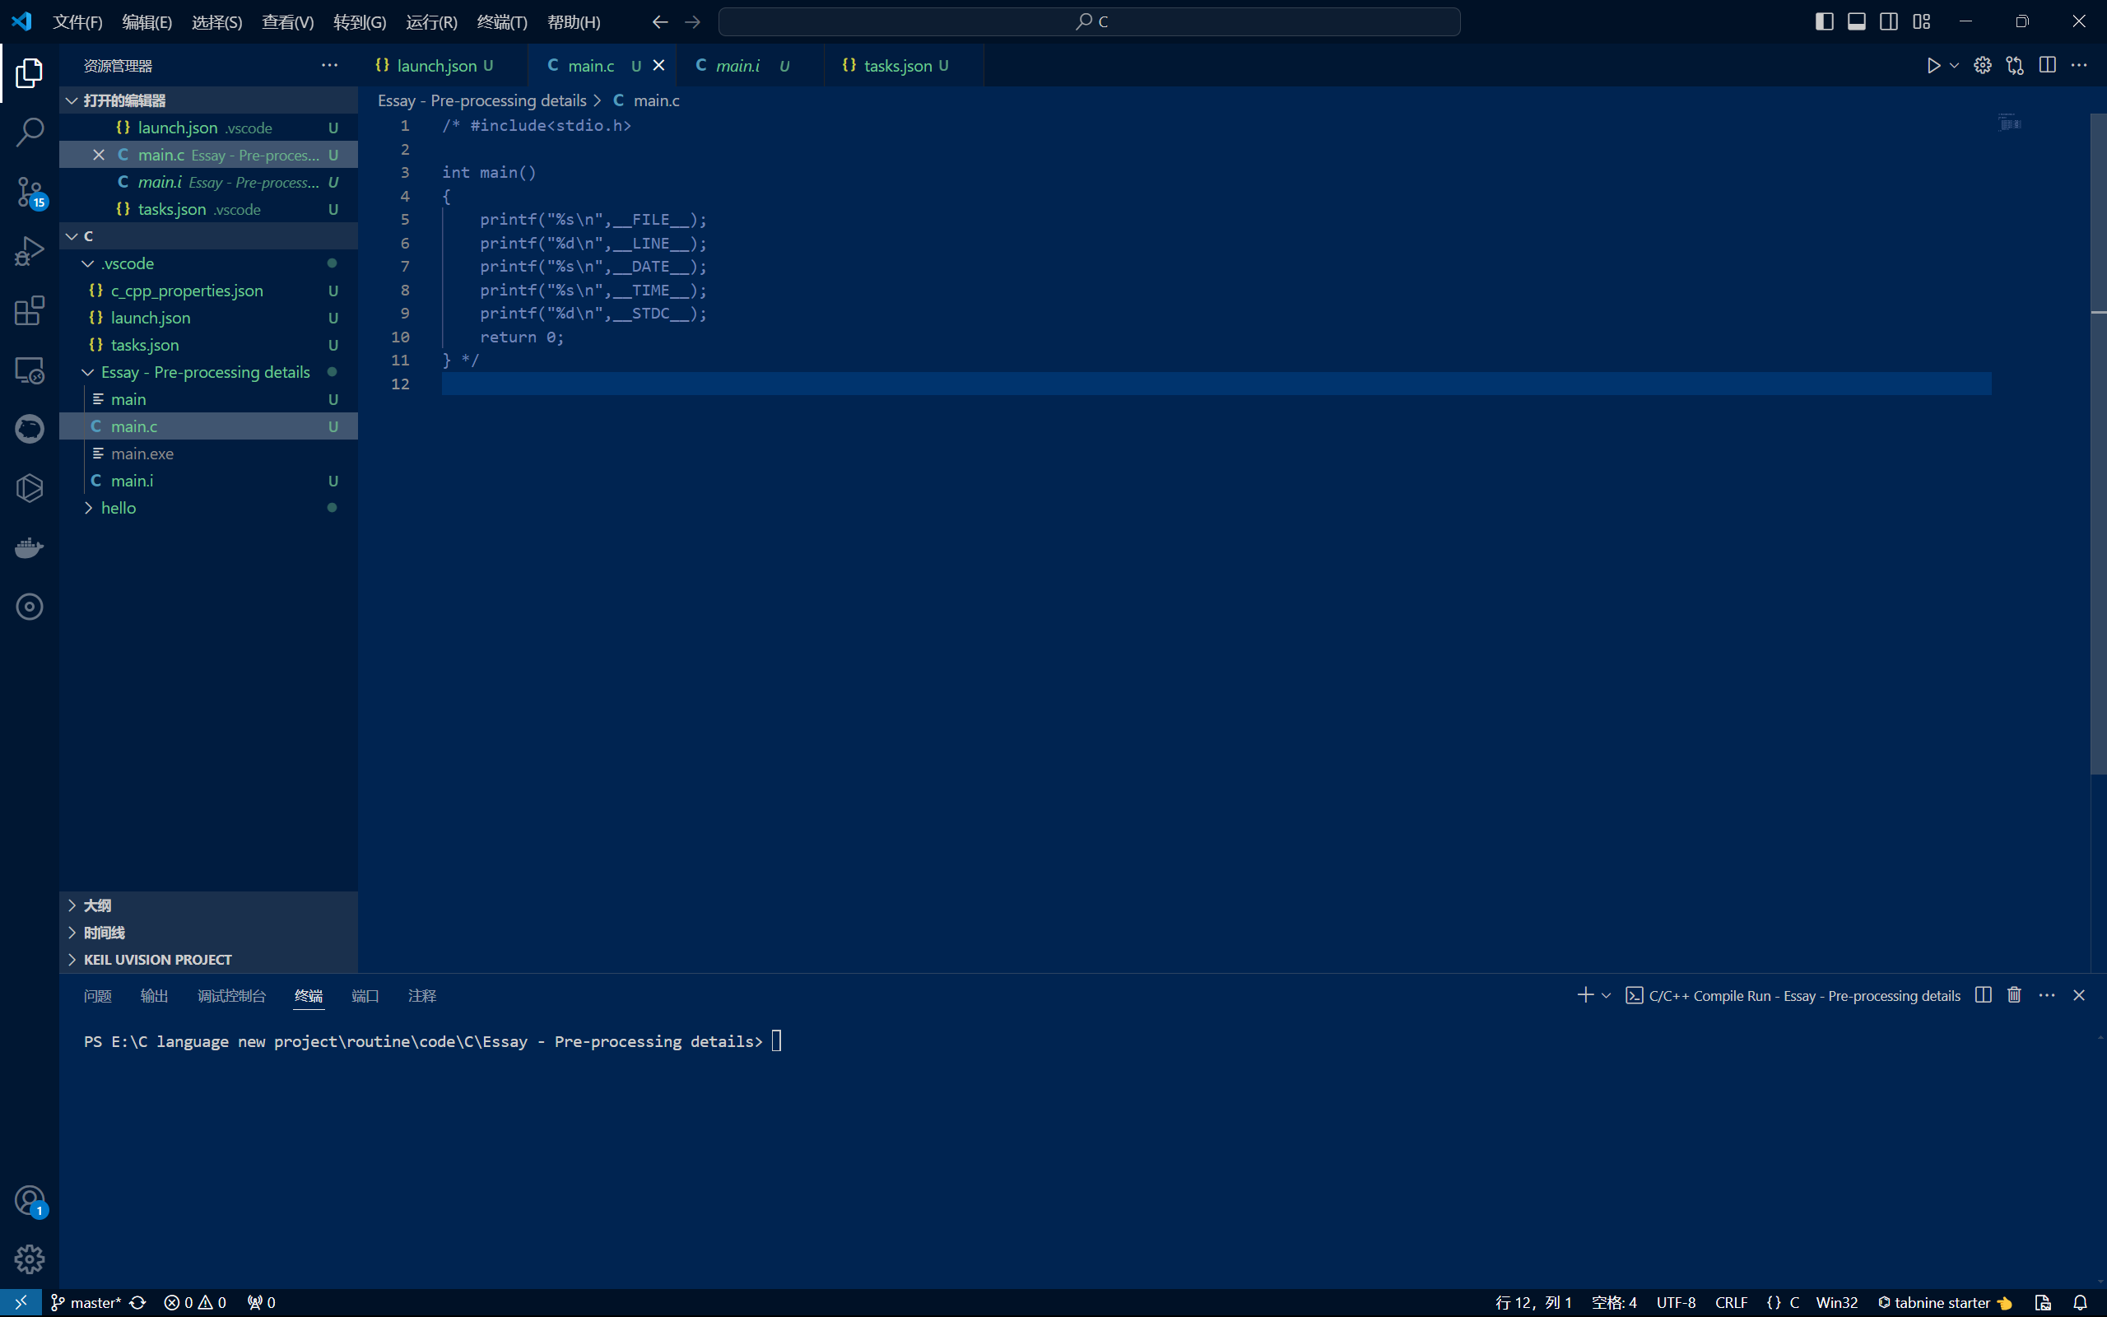The width and height of the screenshot is (2107, 1317).
Task: Open the GitHub view in activity bar
Action: tap(29, 429)
